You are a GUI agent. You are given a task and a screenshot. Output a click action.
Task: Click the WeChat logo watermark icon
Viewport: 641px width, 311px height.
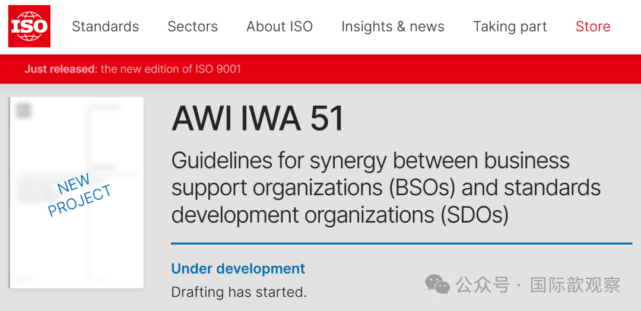pyautogui.click(x=437, y=284)
